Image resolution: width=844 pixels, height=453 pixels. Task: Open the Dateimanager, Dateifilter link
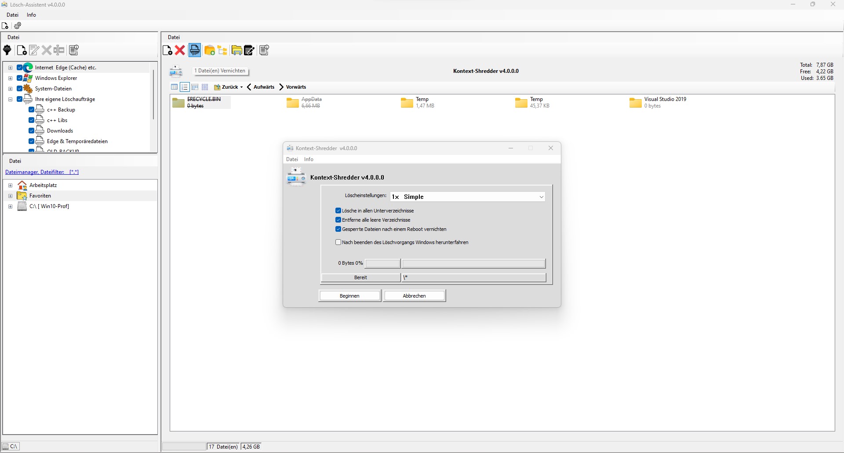(42, 172)
